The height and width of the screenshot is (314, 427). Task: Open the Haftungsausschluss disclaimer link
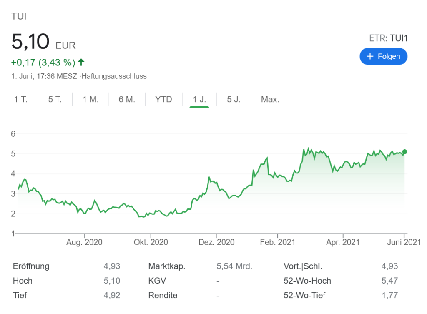point(114,76)
